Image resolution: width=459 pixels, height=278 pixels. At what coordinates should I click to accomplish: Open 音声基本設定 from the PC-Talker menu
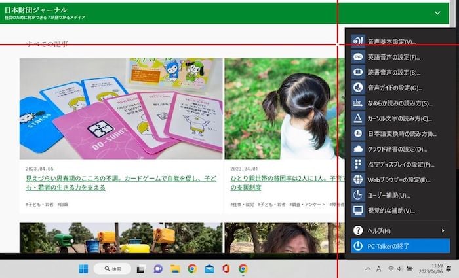(391, 41)
